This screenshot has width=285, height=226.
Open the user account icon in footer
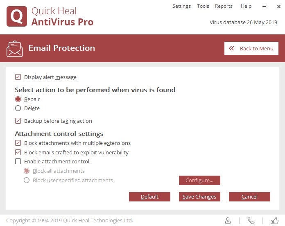pos(228,221)
